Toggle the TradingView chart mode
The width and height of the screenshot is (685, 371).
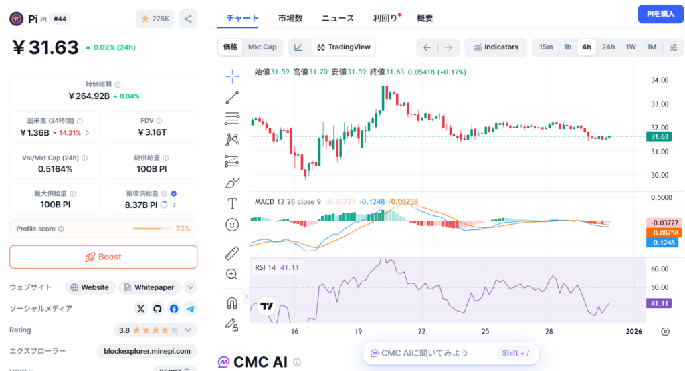[x=344, y=47]
